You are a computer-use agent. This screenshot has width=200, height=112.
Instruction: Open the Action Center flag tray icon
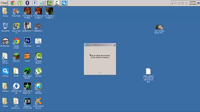pyautogui.click(x=176, y=3)
